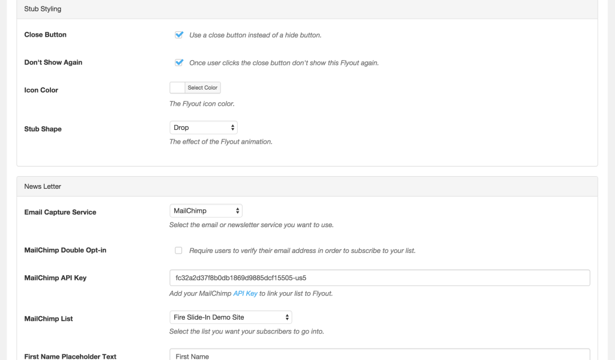Screen dimensions: 615x360
Task: Open the Stub Shape dropdown
Action: [x=204, y=127]
